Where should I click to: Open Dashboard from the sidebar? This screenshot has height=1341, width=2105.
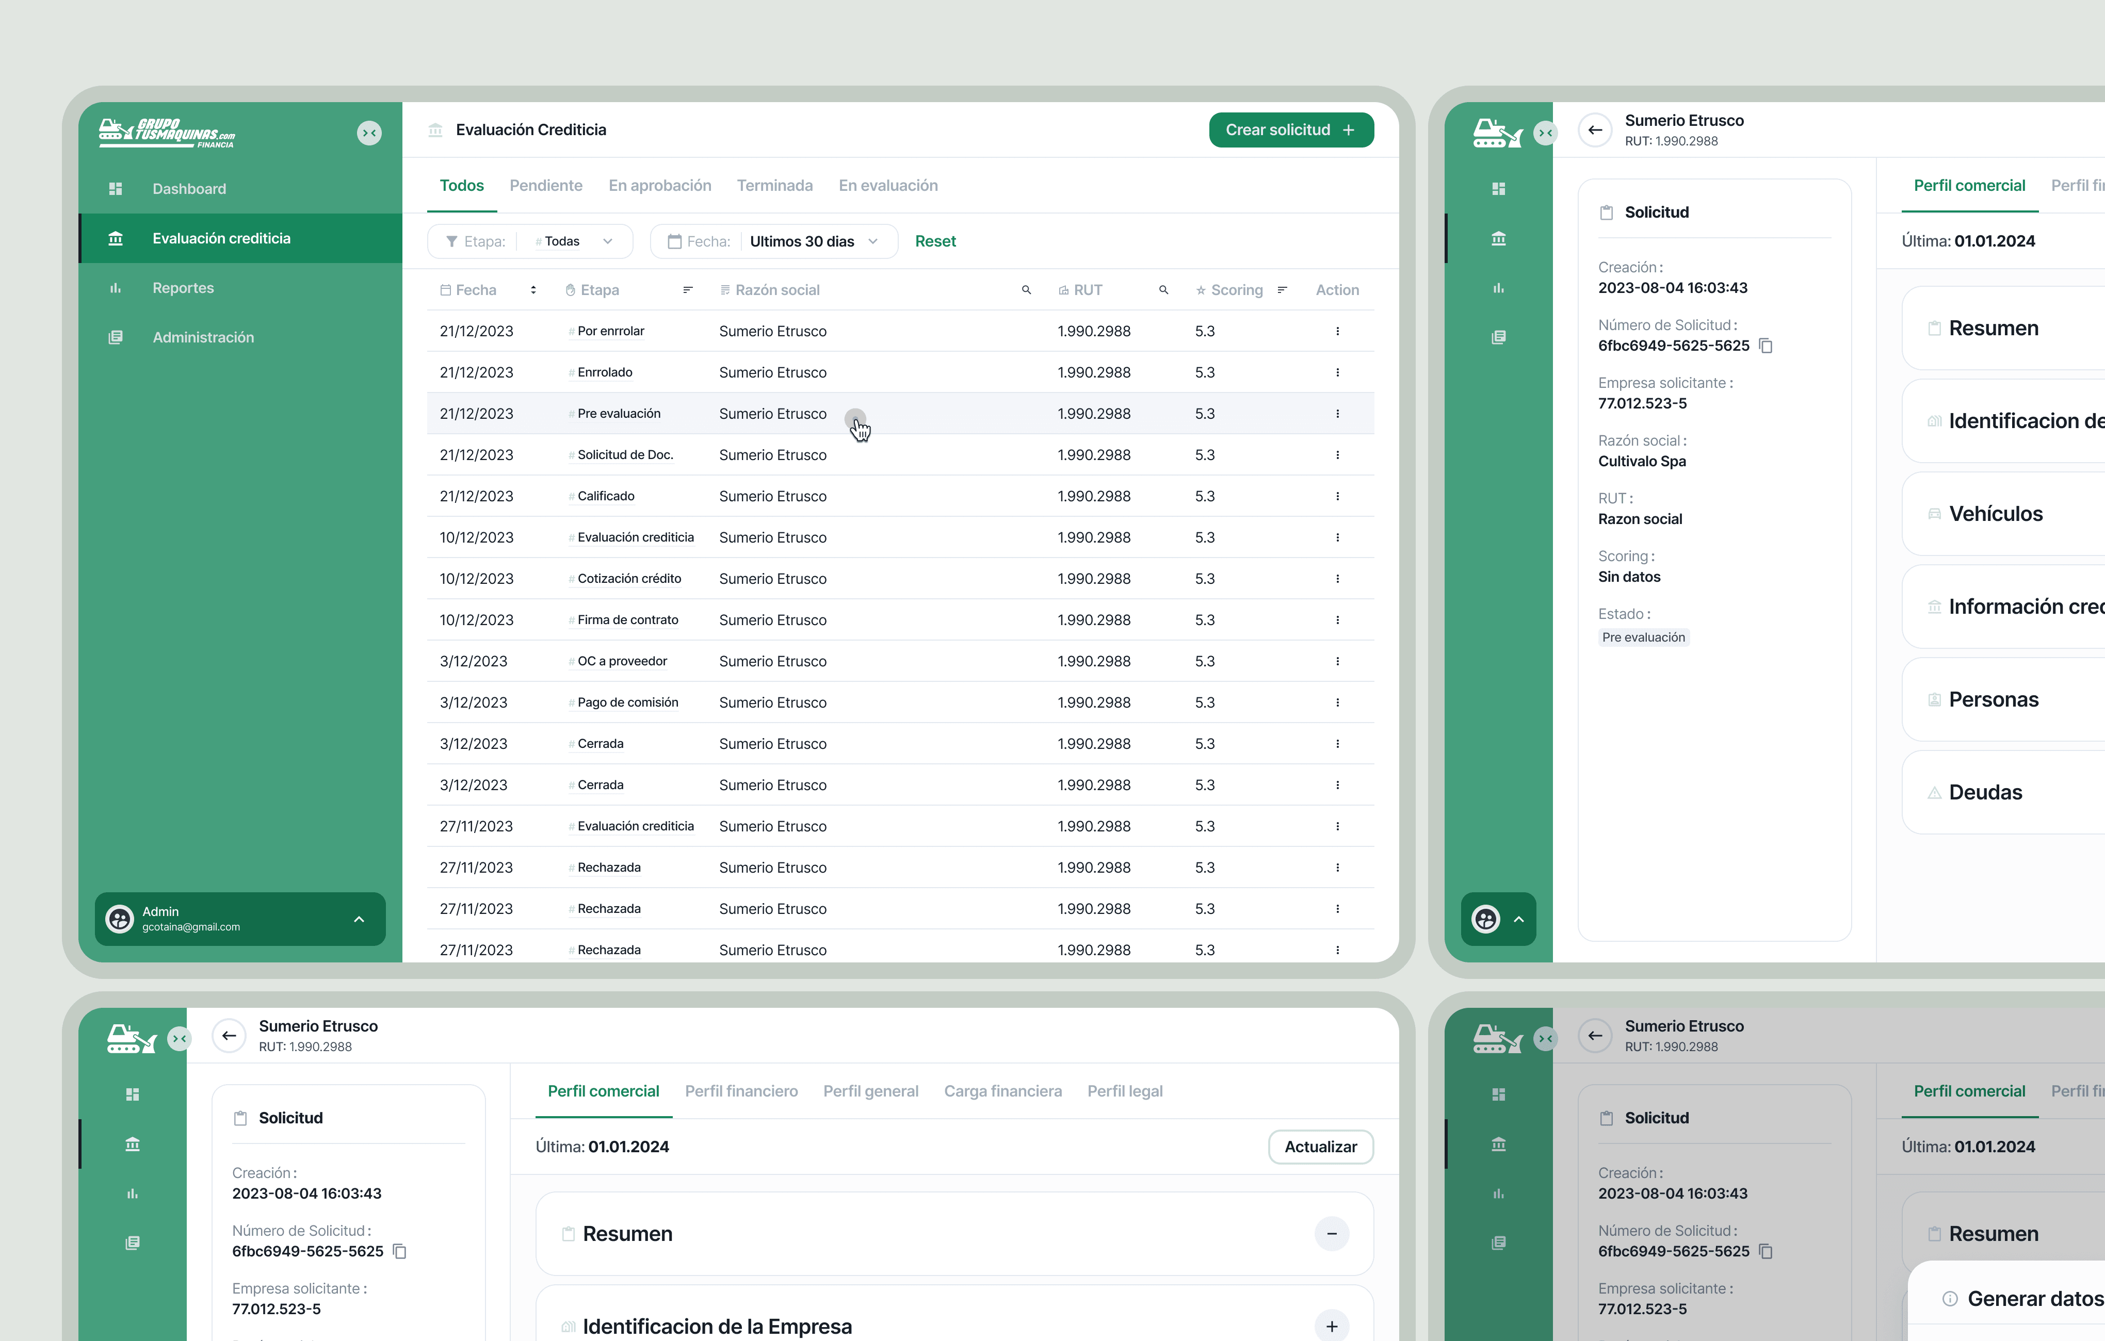tap(189, 189)
